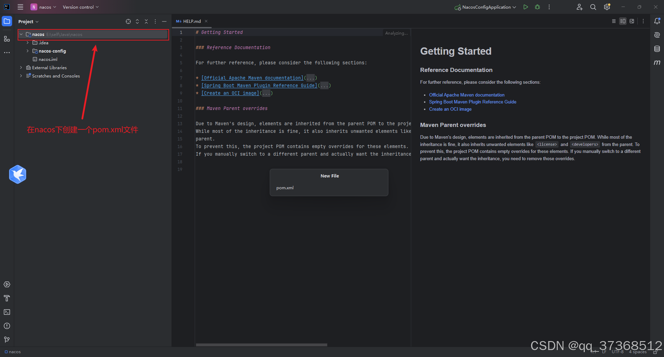Open Terminal tool window
This screenshot has width=664, height=357.
[7, 312]
